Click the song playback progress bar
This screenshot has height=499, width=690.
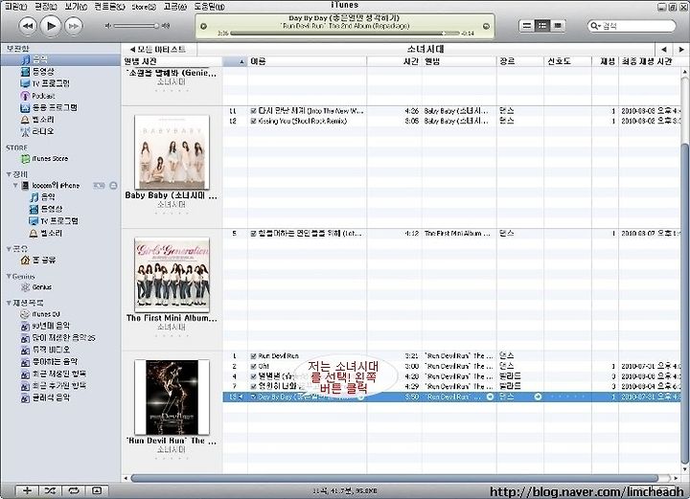[x=345, y=33]
